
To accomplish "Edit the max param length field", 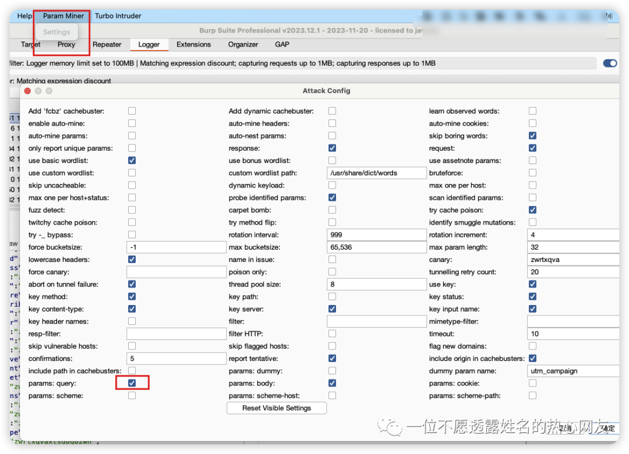I will click(573, 247).
